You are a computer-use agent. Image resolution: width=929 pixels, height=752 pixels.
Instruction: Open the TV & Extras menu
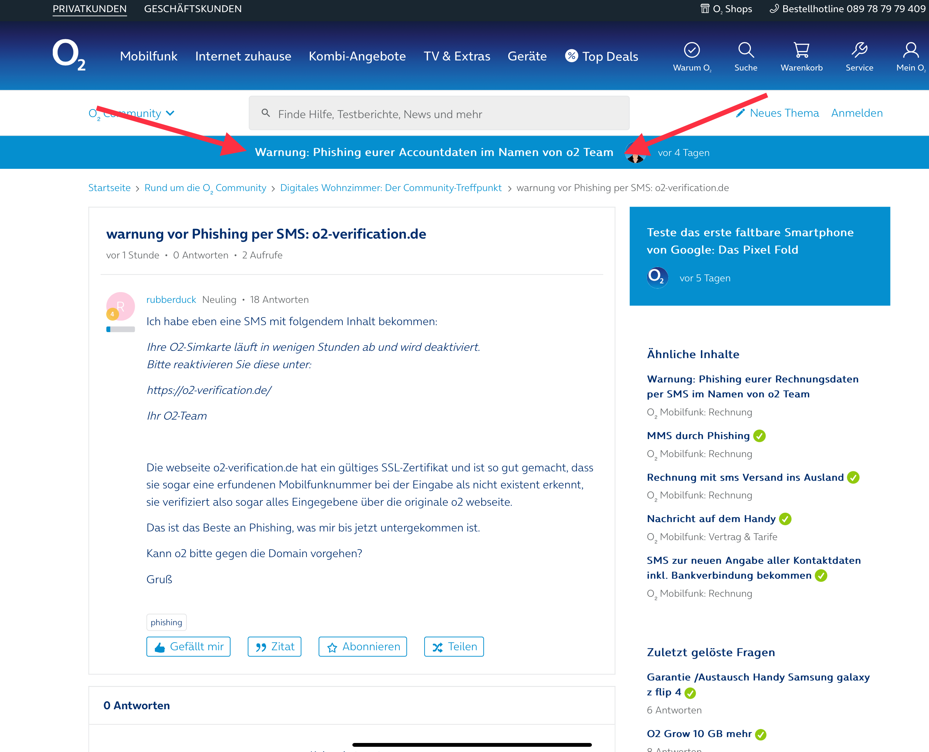[457, 56]
